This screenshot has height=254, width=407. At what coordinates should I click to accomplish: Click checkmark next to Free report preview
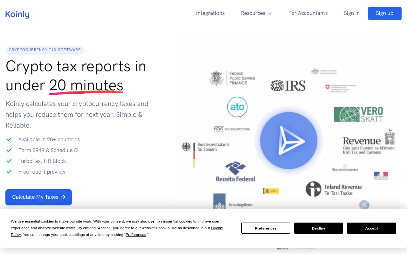pos(9,172)
